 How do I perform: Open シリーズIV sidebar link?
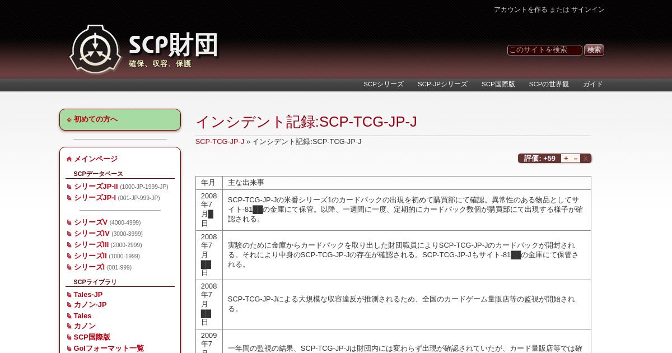tap(92, 234)
